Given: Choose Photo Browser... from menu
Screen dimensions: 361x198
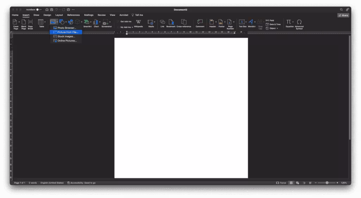Looking at the screenshot, I should (x=66, y=28).
